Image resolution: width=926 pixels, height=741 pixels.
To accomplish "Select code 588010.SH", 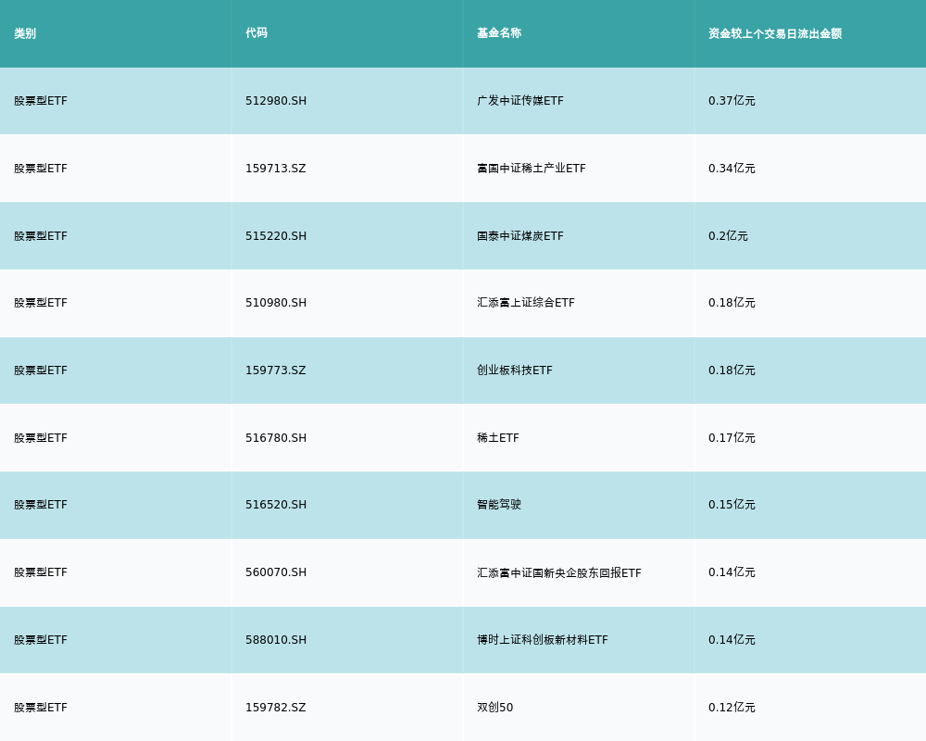I will click(276, 640).
